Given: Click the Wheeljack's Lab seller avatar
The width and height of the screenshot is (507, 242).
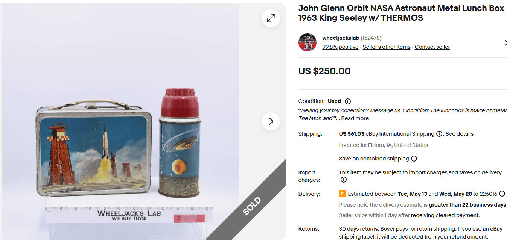Looking at the screenshot, I should coord(308,42).
